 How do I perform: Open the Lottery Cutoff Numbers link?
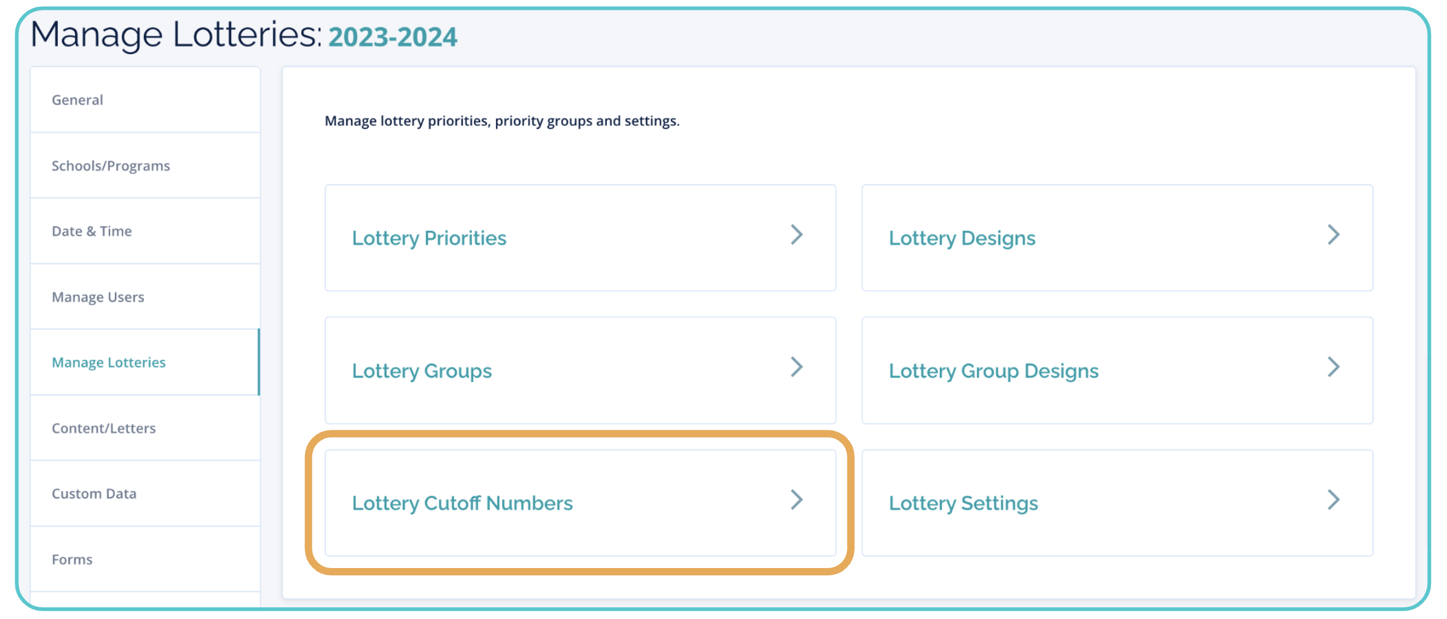pos(462,504)
